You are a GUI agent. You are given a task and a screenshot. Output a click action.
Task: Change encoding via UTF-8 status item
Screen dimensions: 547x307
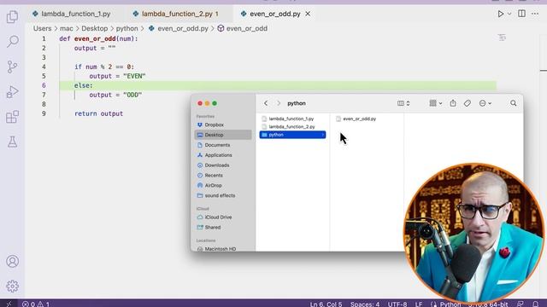coord(397,304)
